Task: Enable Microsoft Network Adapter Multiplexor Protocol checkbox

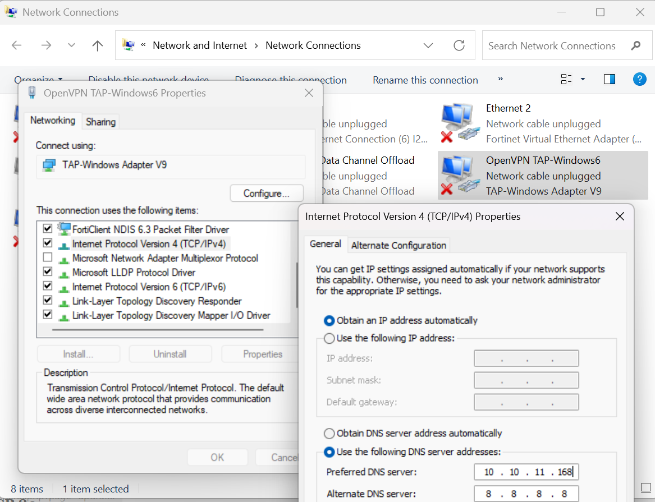Action: pos(48,257)
